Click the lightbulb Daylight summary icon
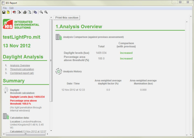The width and height of the screenshot is (194, 138). 6,91
